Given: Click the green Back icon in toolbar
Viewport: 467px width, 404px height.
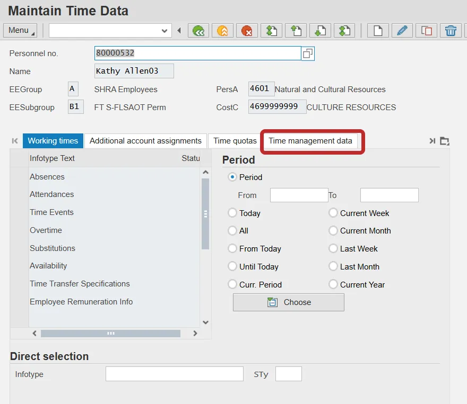Looking at the screenshot, I should pyautogui.click(x=198, y=31).
